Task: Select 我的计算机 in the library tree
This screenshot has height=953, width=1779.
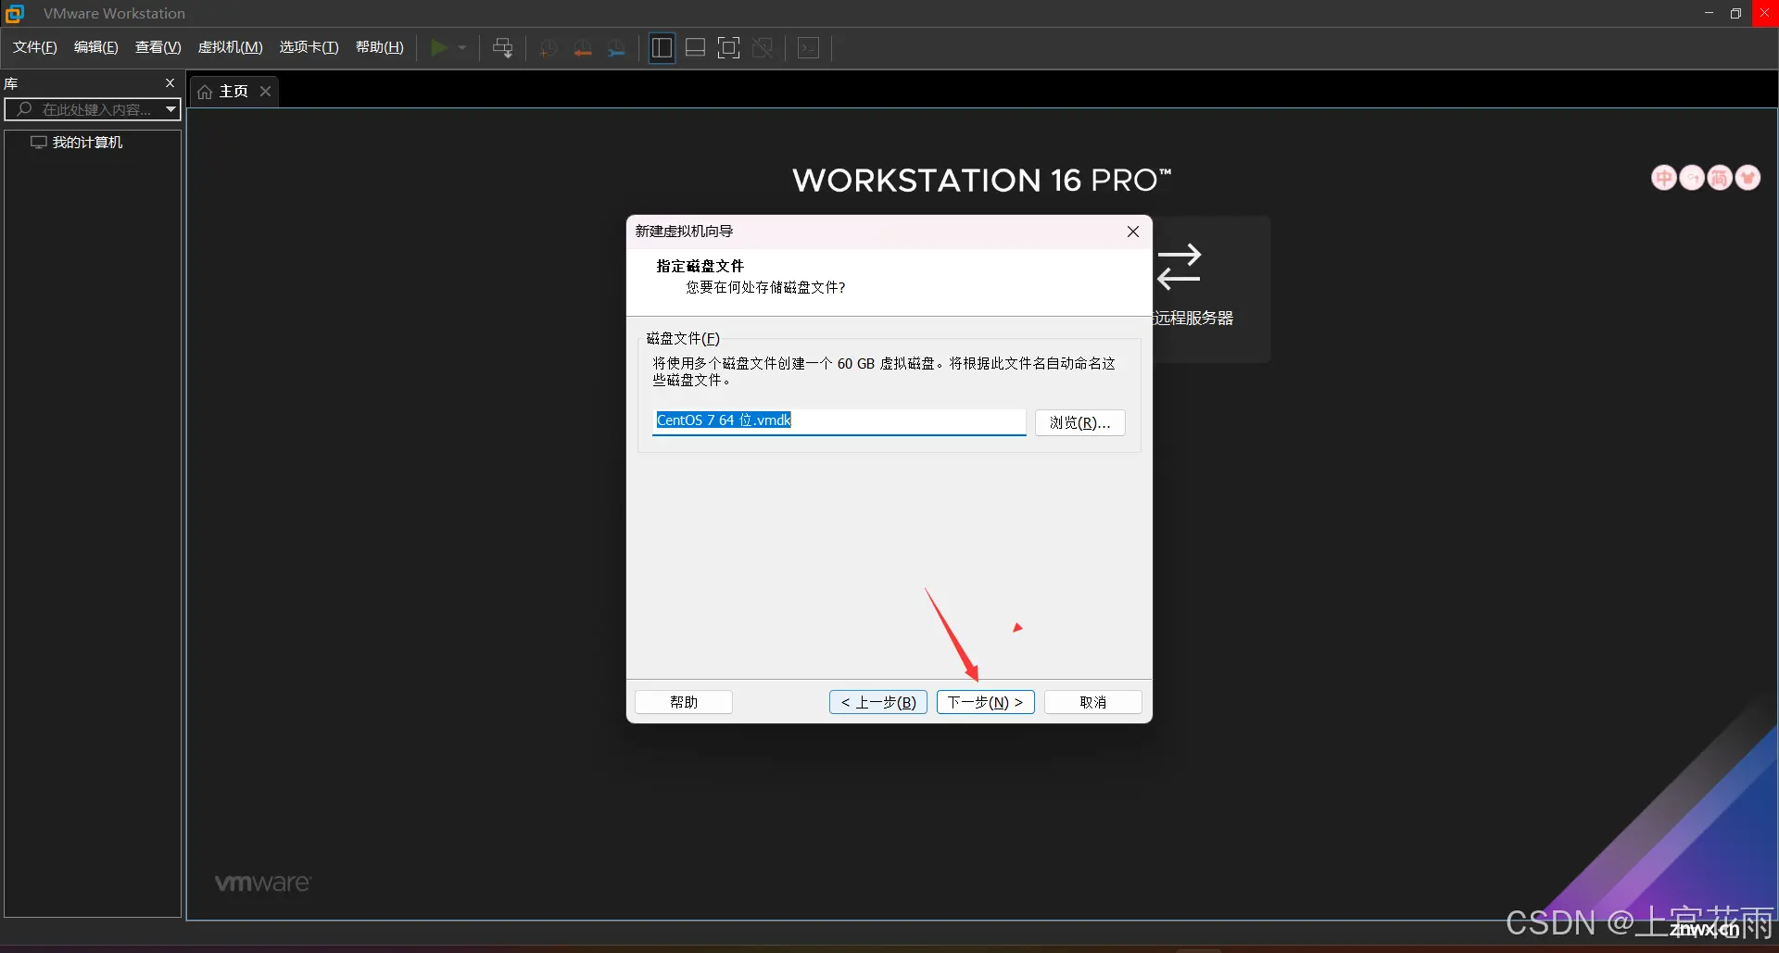Action: pyautogui.click(x=87, y=142)
